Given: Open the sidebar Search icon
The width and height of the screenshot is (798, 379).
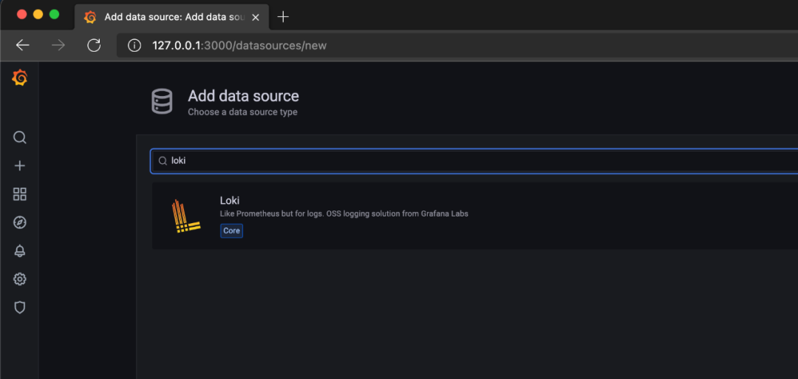Looking at the screenshot, I should (19, 137).
